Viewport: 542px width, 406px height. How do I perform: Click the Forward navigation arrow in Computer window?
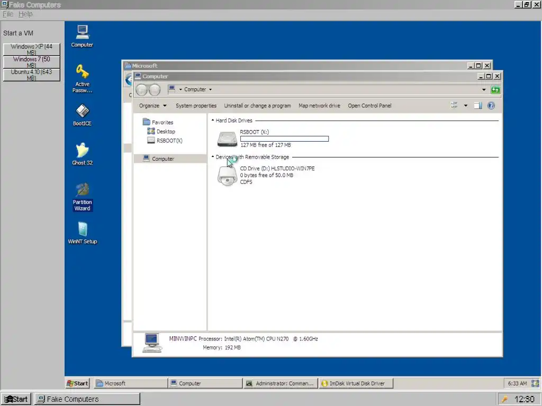(x=155, y=90)
